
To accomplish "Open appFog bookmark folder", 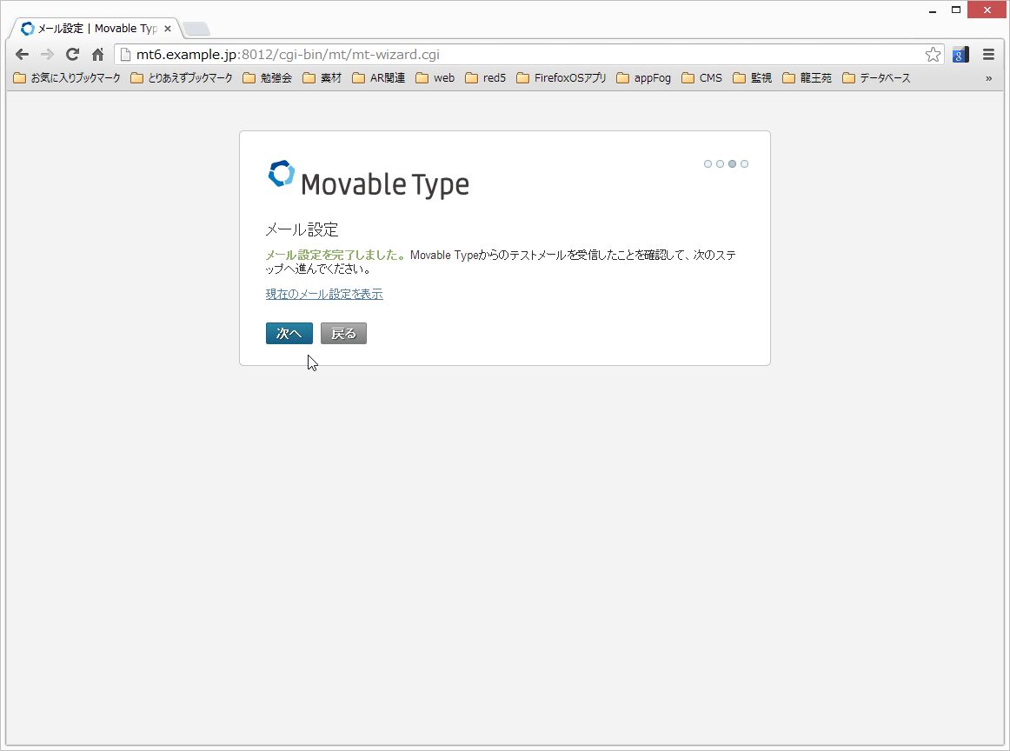I will click(x=643, y=78).
